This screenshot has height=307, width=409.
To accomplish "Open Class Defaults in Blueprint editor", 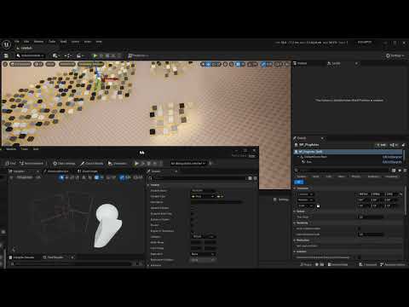I will (91, 164).
